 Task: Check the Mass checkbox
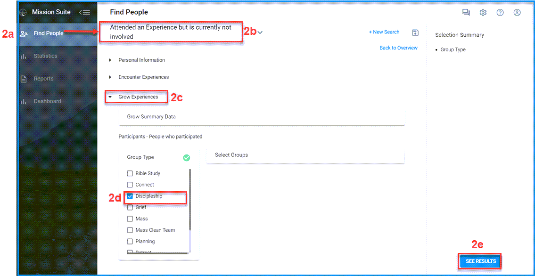coord(130,219)
